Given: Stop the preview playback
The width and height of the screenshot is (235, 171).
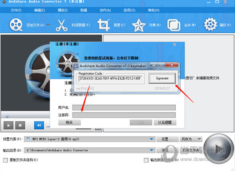Looking at the screenshot, I should (20, 125).
